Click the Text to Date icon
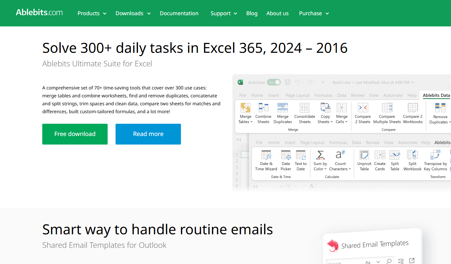451x264 pixels. tap(301, 155)
